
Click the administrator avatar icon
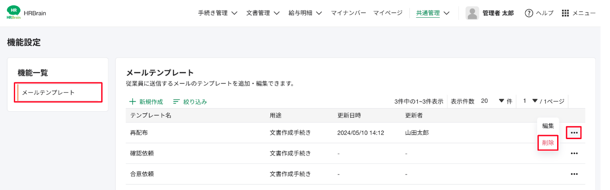pos(472,13)
